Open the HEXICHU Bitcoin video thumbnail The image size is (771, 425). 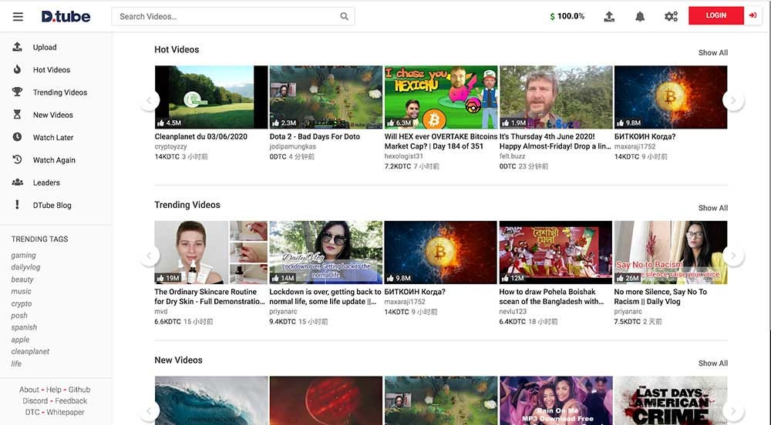click(441, 97)
